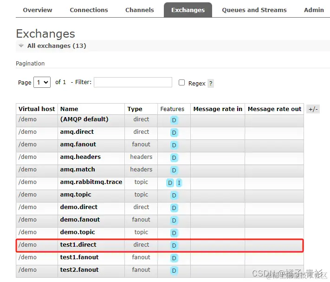Image resolution: width=330 pixels, height=282 pixels.
Task: Enable the Regex checkbox
Action: (181, 82)
